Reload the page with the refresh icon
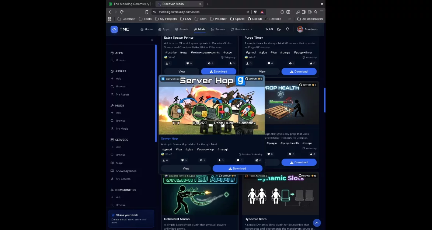This screenshot has width=432, height=230. click(122, 12)
